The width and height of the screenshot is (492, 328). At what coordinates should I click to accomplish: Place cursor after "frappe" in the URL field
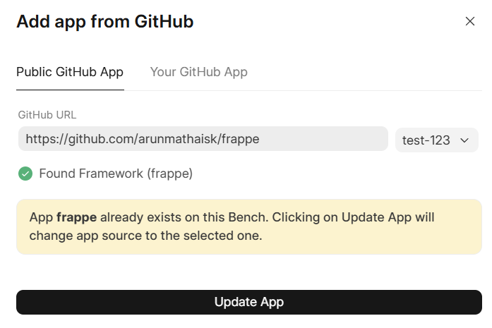tap(260, 139)
